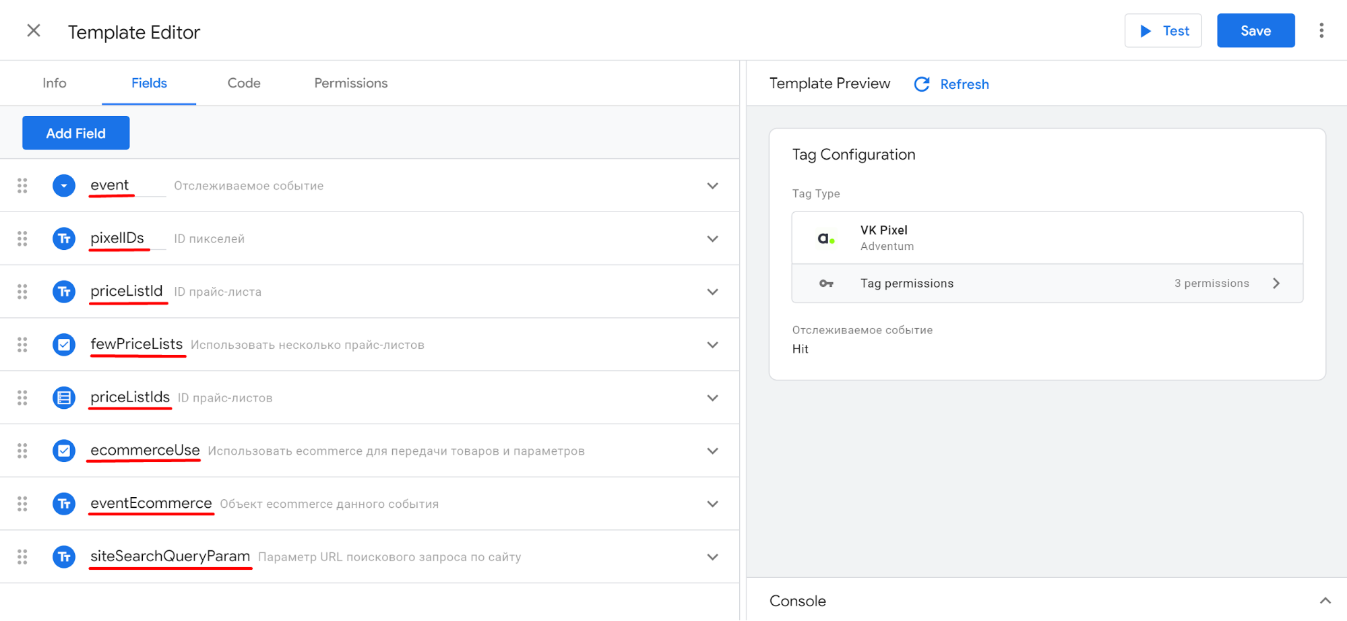Click the param table icon beside priceListIds

click(x=64, y=398)
